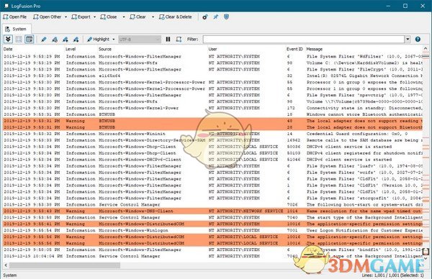Click the vertical scrollbar up arrow

[x=426, y=49]
